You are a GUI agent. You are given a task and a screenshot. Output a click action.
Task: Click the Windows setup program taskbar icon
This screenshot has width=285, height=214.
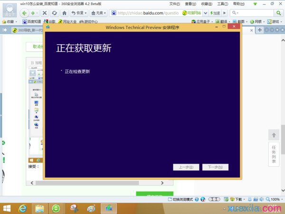click(x=109, y=209)
